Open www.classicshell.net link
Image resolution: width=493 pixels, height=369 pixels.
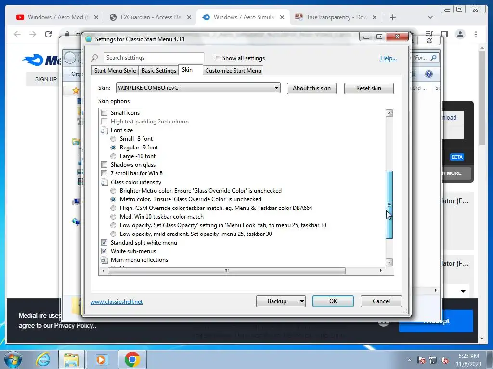coord(117,302)
